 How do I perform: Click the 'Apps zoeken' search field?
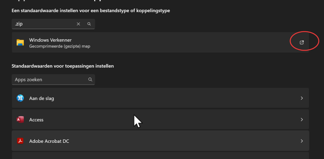tap(53, 79)
